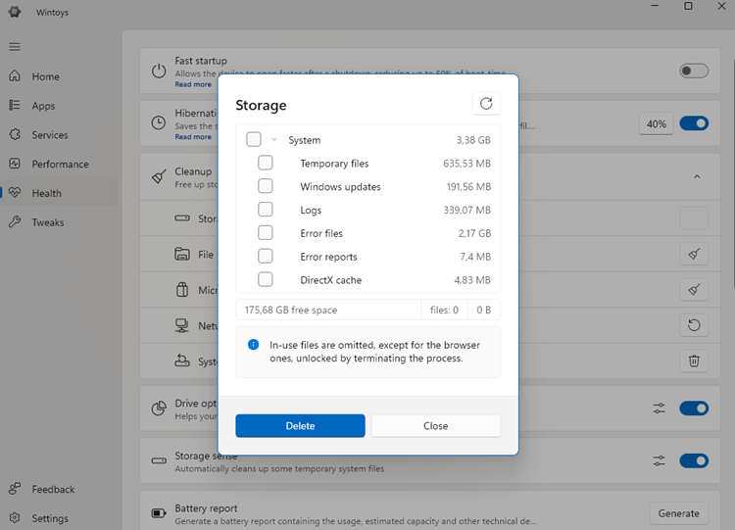
Task: Open the Tweaks section in sidebar
Action: pyautogui.click(x=48, y=222)
